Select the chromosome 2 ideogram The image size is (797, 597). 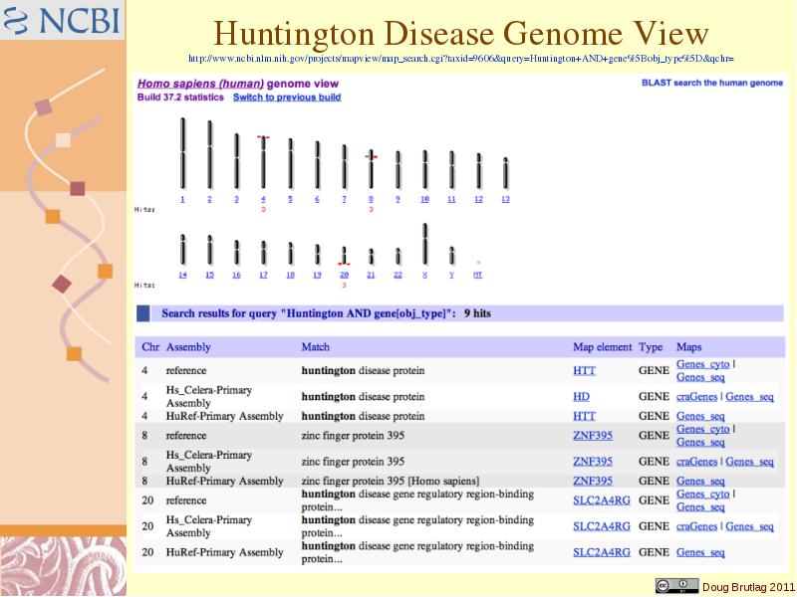(x=210, y=155)
